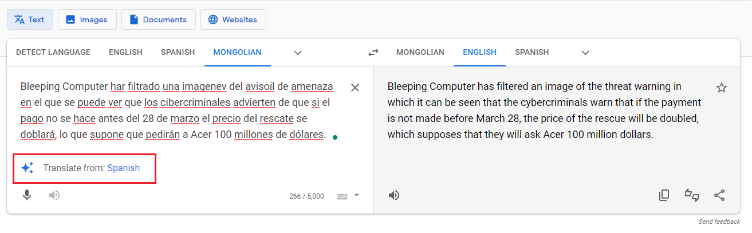The image size is (752, 233).
Task: Expand source language list chevron
Action: tap(298, 53)
